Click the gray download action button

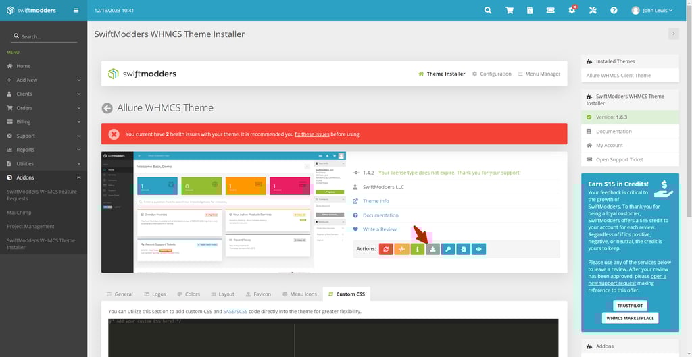click(x=433, y=249)
